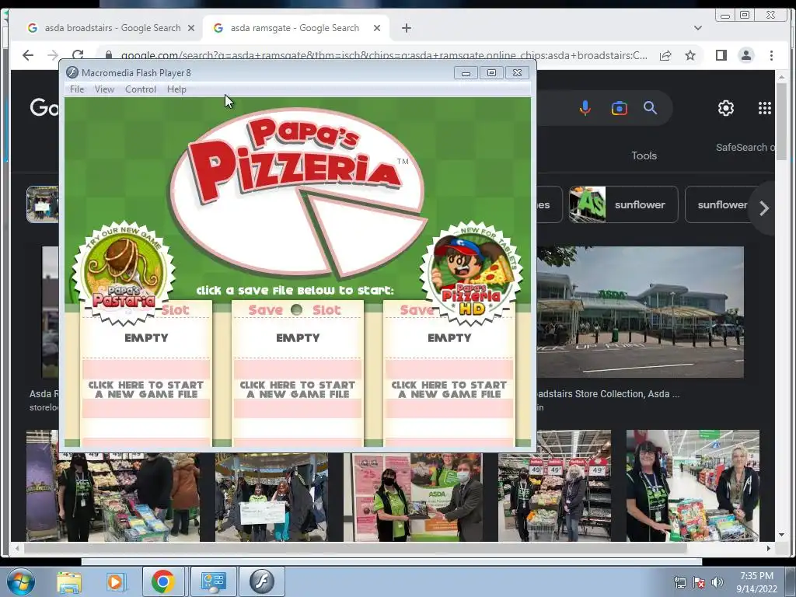The width and height of the screenshot is (796, 597).
Task: Open the Windows Start menu
Action: coord(21,581)
